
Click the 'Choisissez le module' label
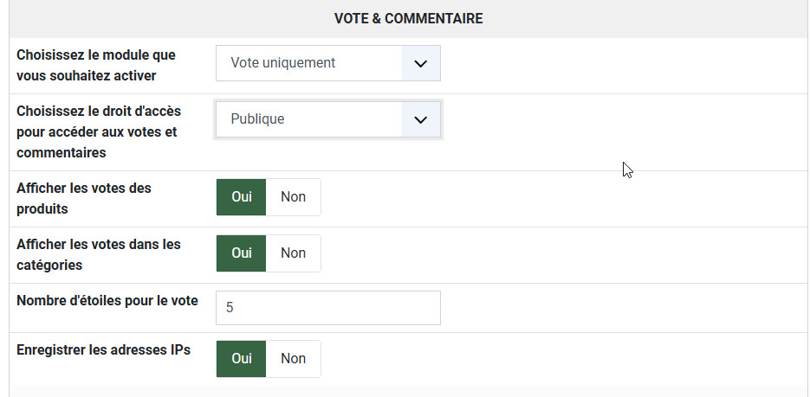tap(95, 65)
